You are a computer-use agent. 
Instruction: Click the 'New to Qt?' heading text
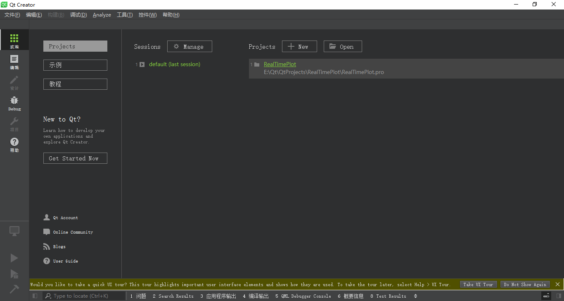[x=62, y=119]
